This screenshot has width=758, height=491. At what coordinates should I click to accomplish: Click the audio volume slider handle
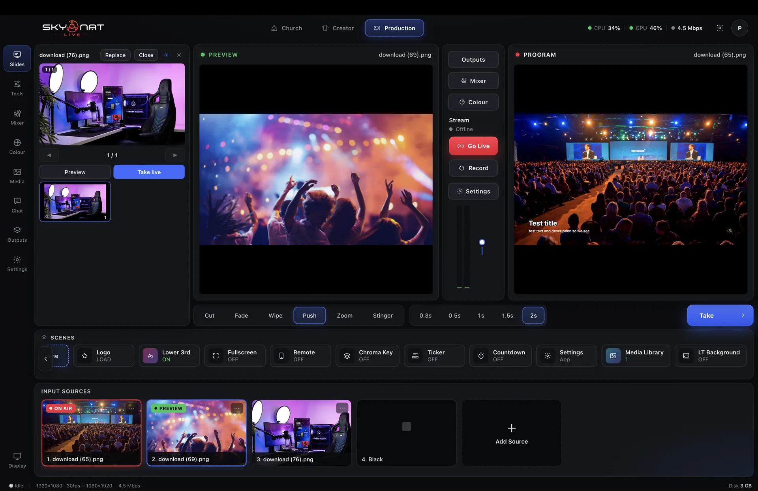(482, 242)
